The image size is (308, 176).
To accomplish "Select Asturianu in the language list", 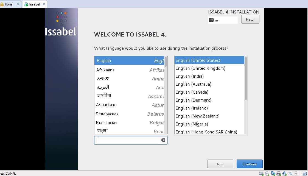I will (129, 105).
